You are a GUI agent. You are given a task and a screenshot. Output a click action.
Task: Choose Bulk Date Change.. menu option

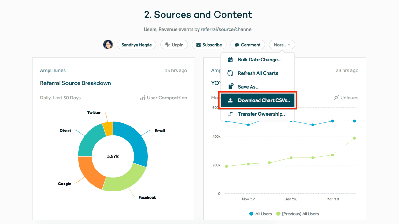point(259,60)
